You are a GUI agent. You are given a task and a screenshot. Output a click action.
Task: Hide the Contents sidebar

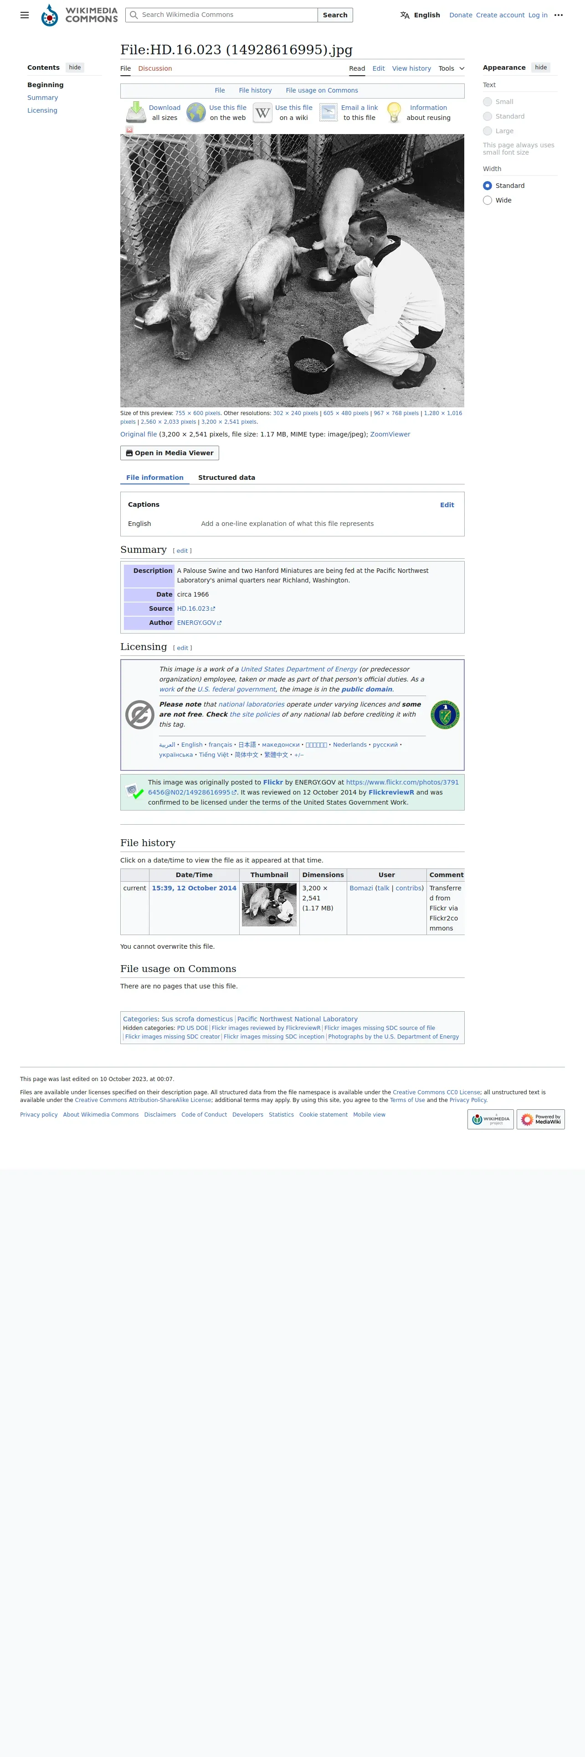pos(75,68)
